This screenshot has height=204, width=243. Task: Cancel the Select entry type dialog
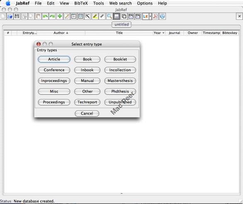point(87,113)
